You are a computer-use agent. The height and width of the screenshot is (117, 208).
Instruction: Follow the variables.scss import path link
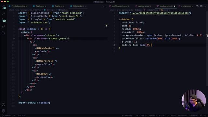[160, 13]
